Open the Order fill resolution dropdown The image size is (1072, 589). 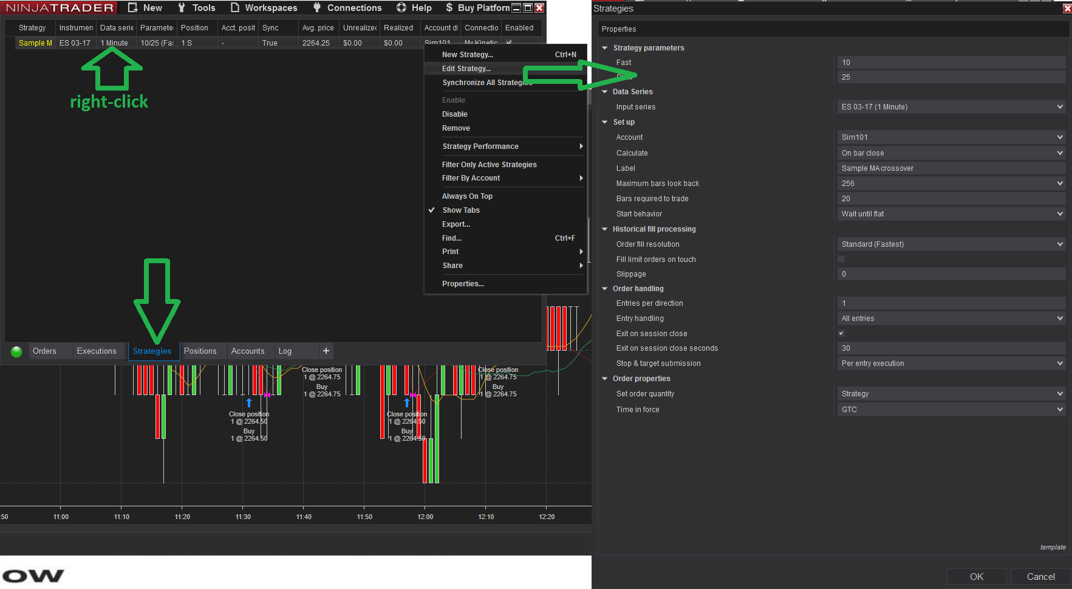point(951,244)
